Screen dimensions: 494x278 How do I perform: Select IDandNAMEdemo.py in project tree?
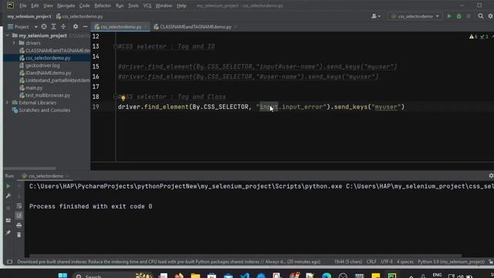48,73
